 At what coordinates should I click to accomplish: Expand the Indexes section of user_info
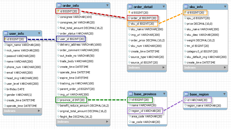39,111
